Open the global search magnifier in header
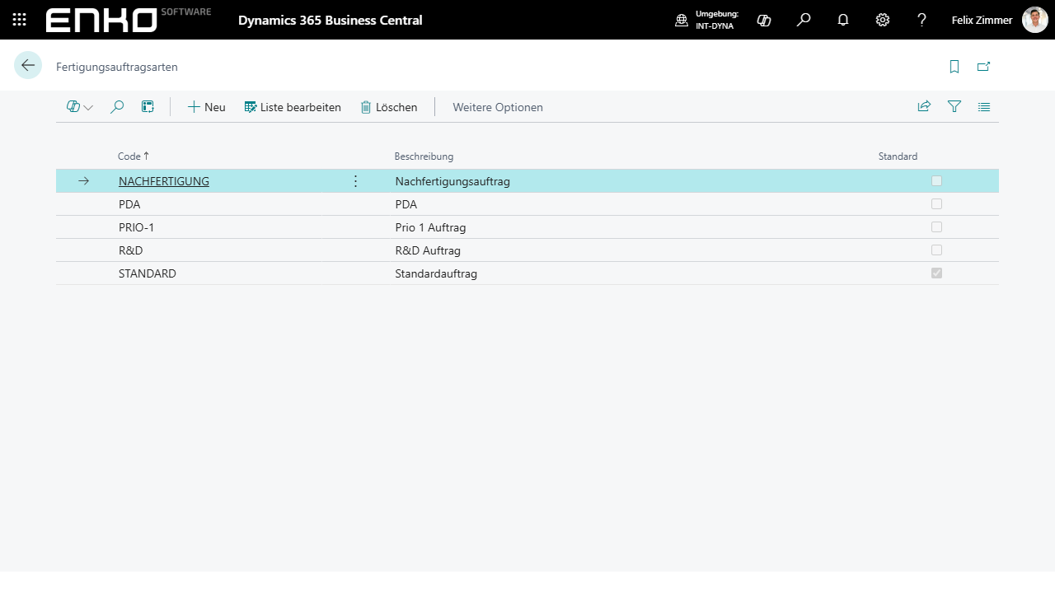The image size is (1055, 593). point(804,20)
